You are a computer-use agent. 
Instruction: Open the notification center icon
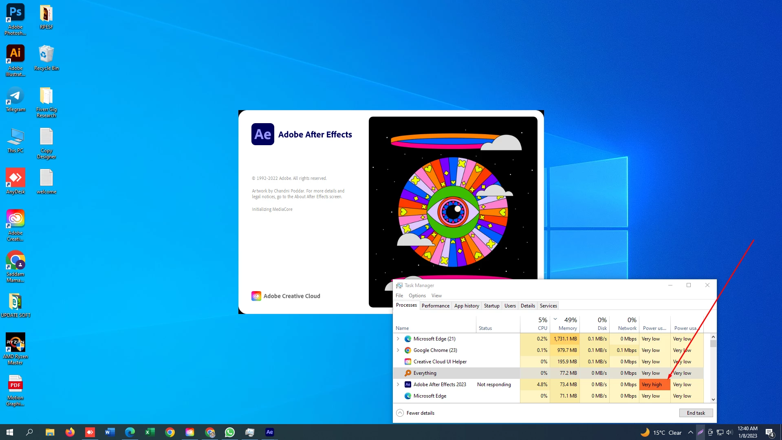pyautogui.click(x=769, y=433)
